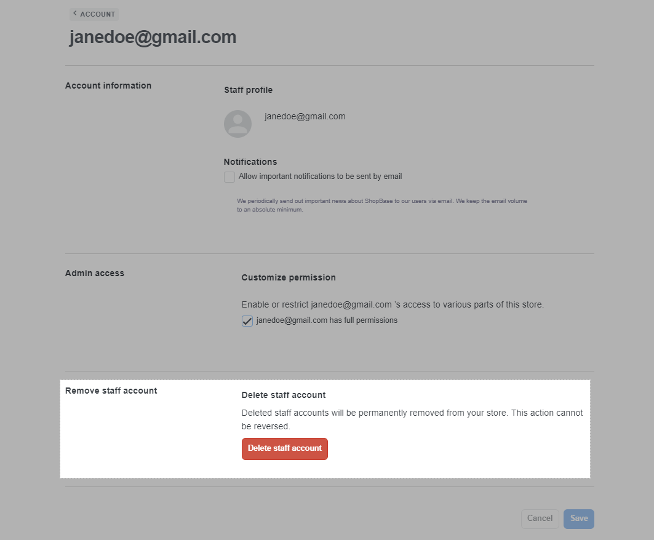The image size is (654, 540).
Task: Click the janedoe@gmail.com page title
Action: [153, 37]
